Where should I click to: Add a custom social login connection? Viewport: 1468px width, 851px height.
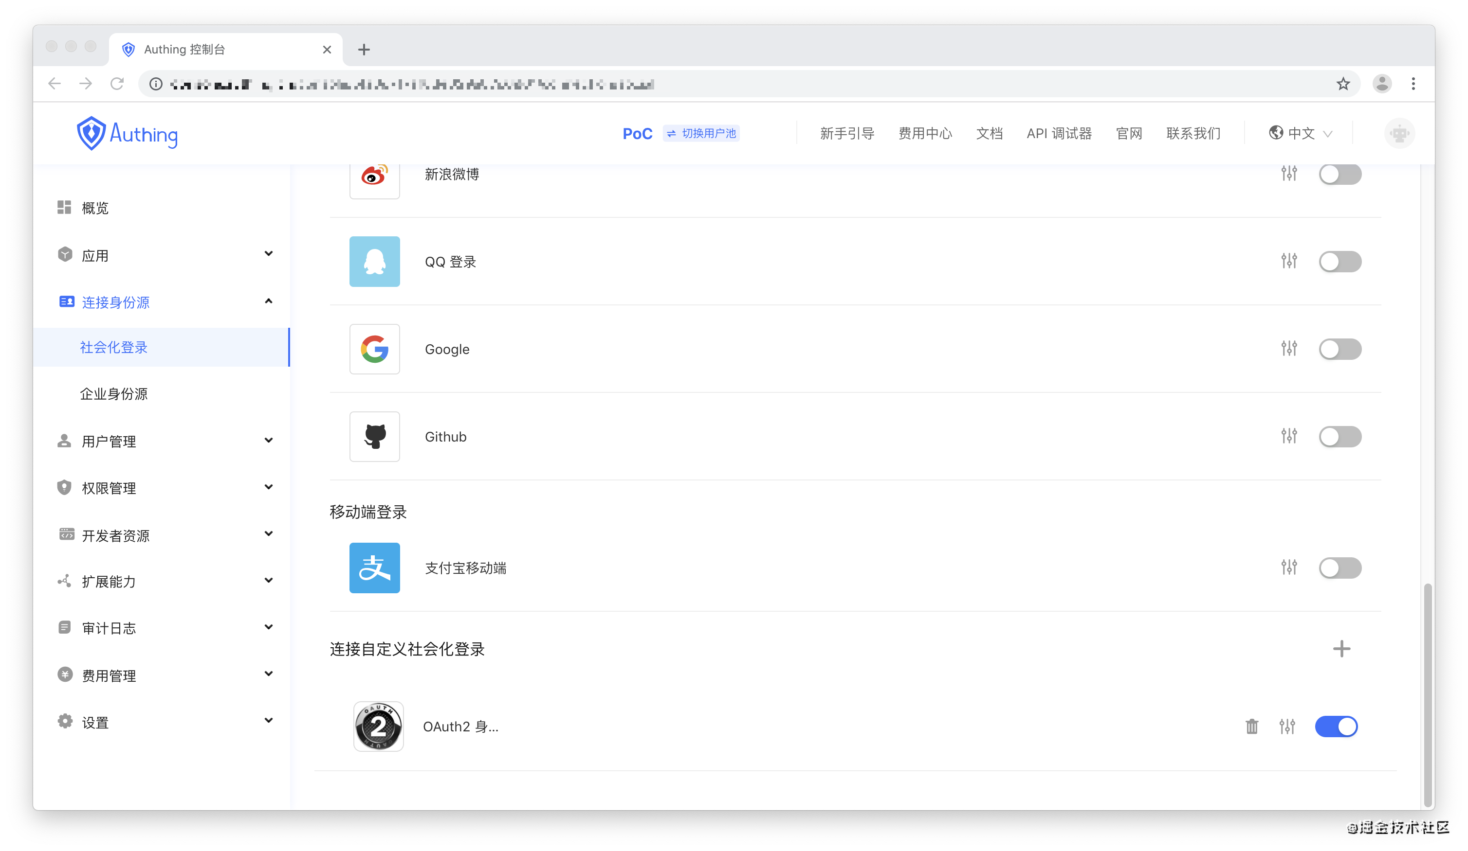tap(1341, 648)
